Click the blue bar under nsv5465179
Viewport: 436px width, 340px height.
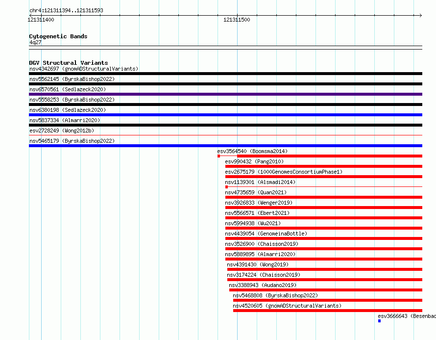click(x=225, y=146)
